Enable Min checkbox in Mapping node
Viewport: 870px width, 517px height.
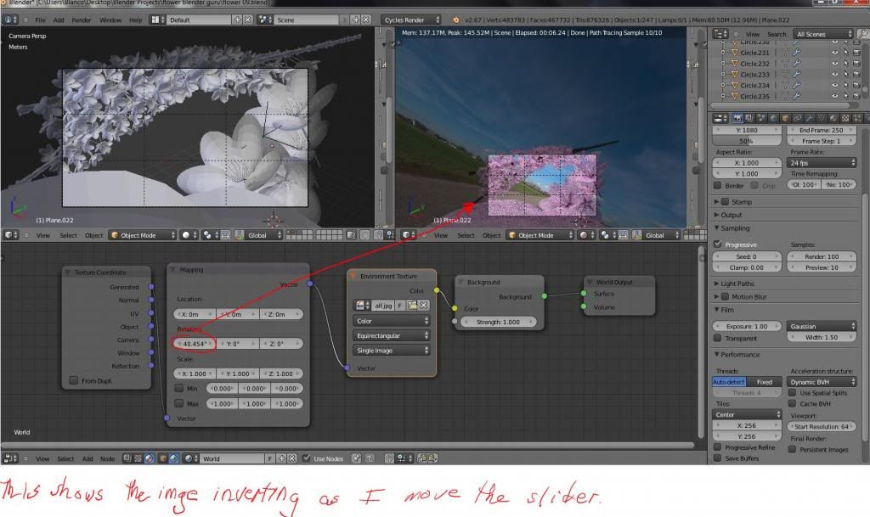[x=178, y=389]
